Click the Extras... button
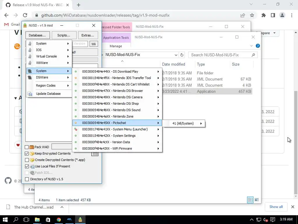This screenshot has width=298, height=224. tap(88, 35)
